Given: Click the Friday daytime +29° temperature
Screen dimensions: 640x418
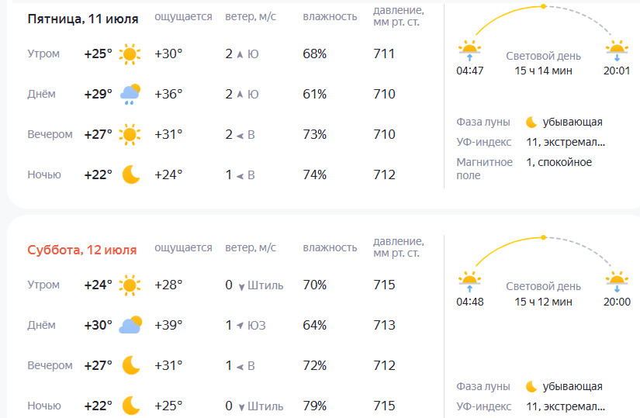Looking at the screenshot, I should tap(98, 95).
